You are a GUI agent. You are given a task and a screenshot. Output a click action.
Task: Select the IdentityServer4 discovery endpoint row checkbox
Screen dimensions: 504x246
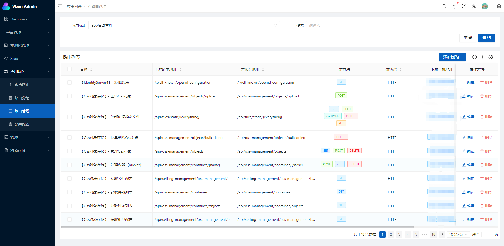pyautogui.click(x=70, y=82)
